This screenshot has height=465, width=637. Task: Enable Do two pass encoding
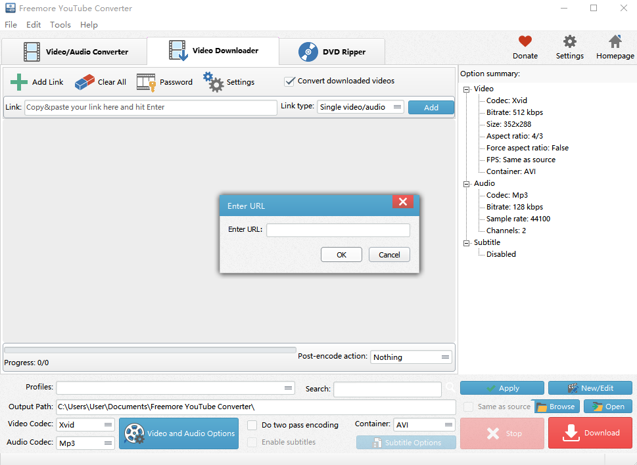click(x=252, y=425)
